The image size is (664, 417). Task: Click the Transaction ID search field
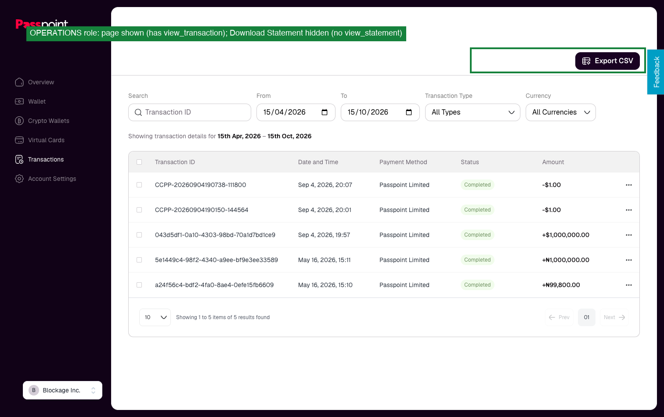pyautogui.click(x=190, y=112)
